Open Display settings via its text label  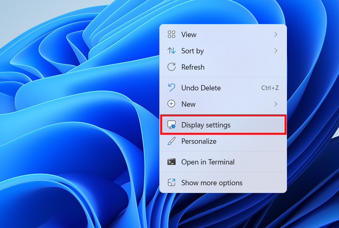click(206, 125)
